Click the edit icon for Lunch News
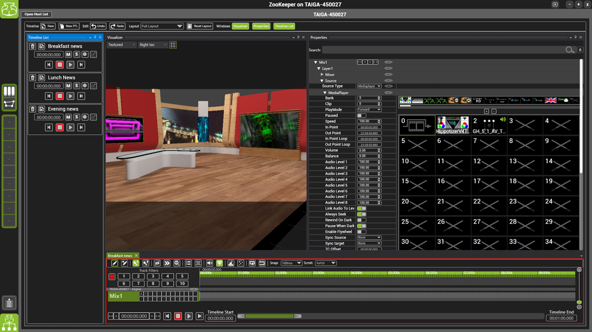 [x=93, y=86]
